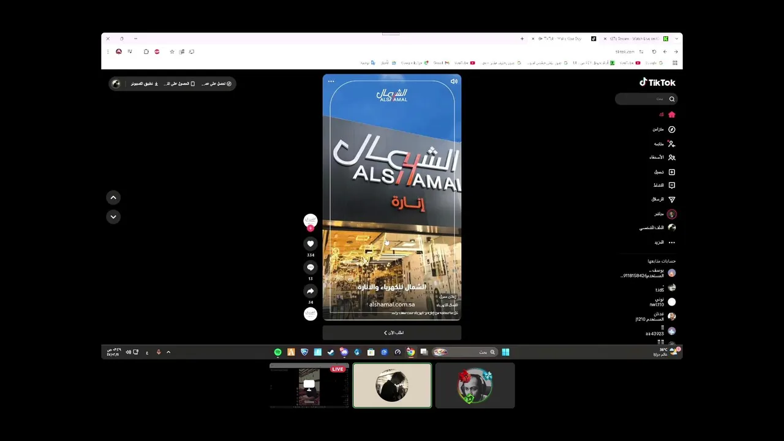The height and width of the screenshot is (441, 784).
Task: Click the tiktok.com address bar
Action: 625,52
